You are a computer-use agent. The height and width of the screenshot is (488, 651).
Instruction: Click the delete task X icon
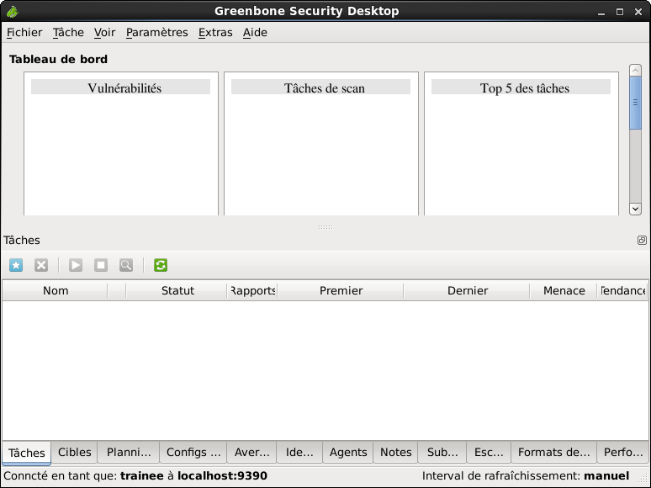[x=41, y=265]
